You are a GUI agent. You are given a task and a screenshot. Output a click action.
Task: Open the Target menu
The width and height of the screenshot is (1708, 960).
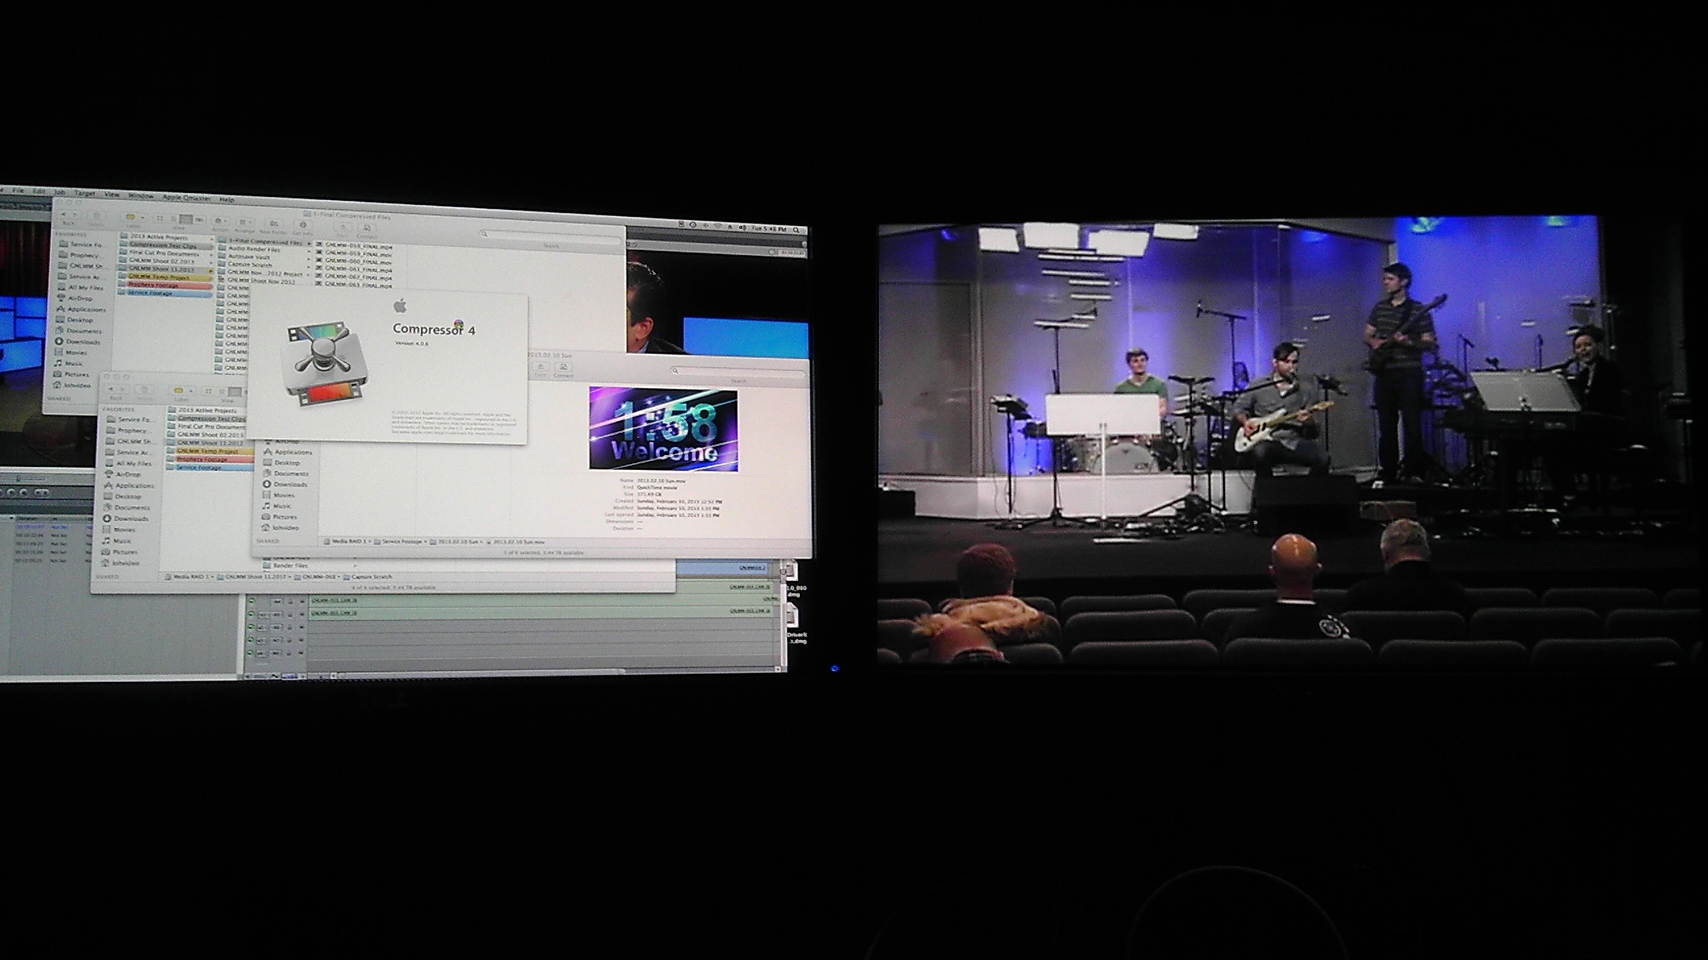(x=85, y=193)
